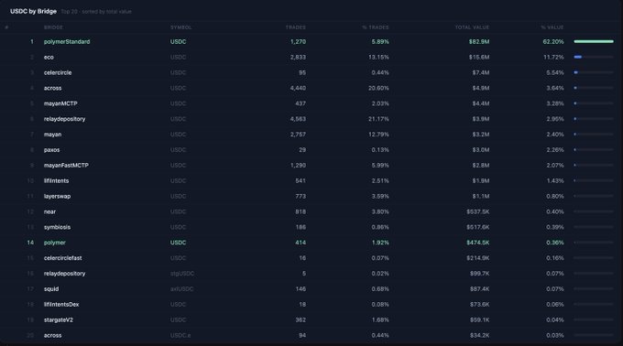
Task: Select the 13.15% trades percentage
Action: [x=378, y=57]
